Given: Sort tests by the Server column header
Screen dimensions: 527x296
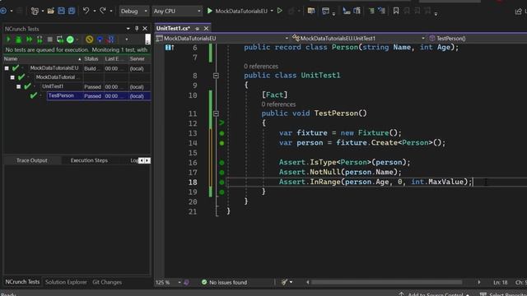Looking at the screenshot, I should pyautogui.click(x=139, y=58).
